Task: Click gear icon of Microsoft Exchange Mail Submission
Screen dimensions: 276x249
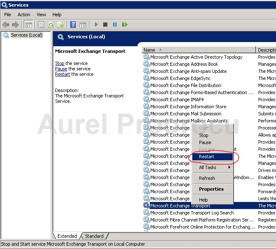Action: [146, 113]
